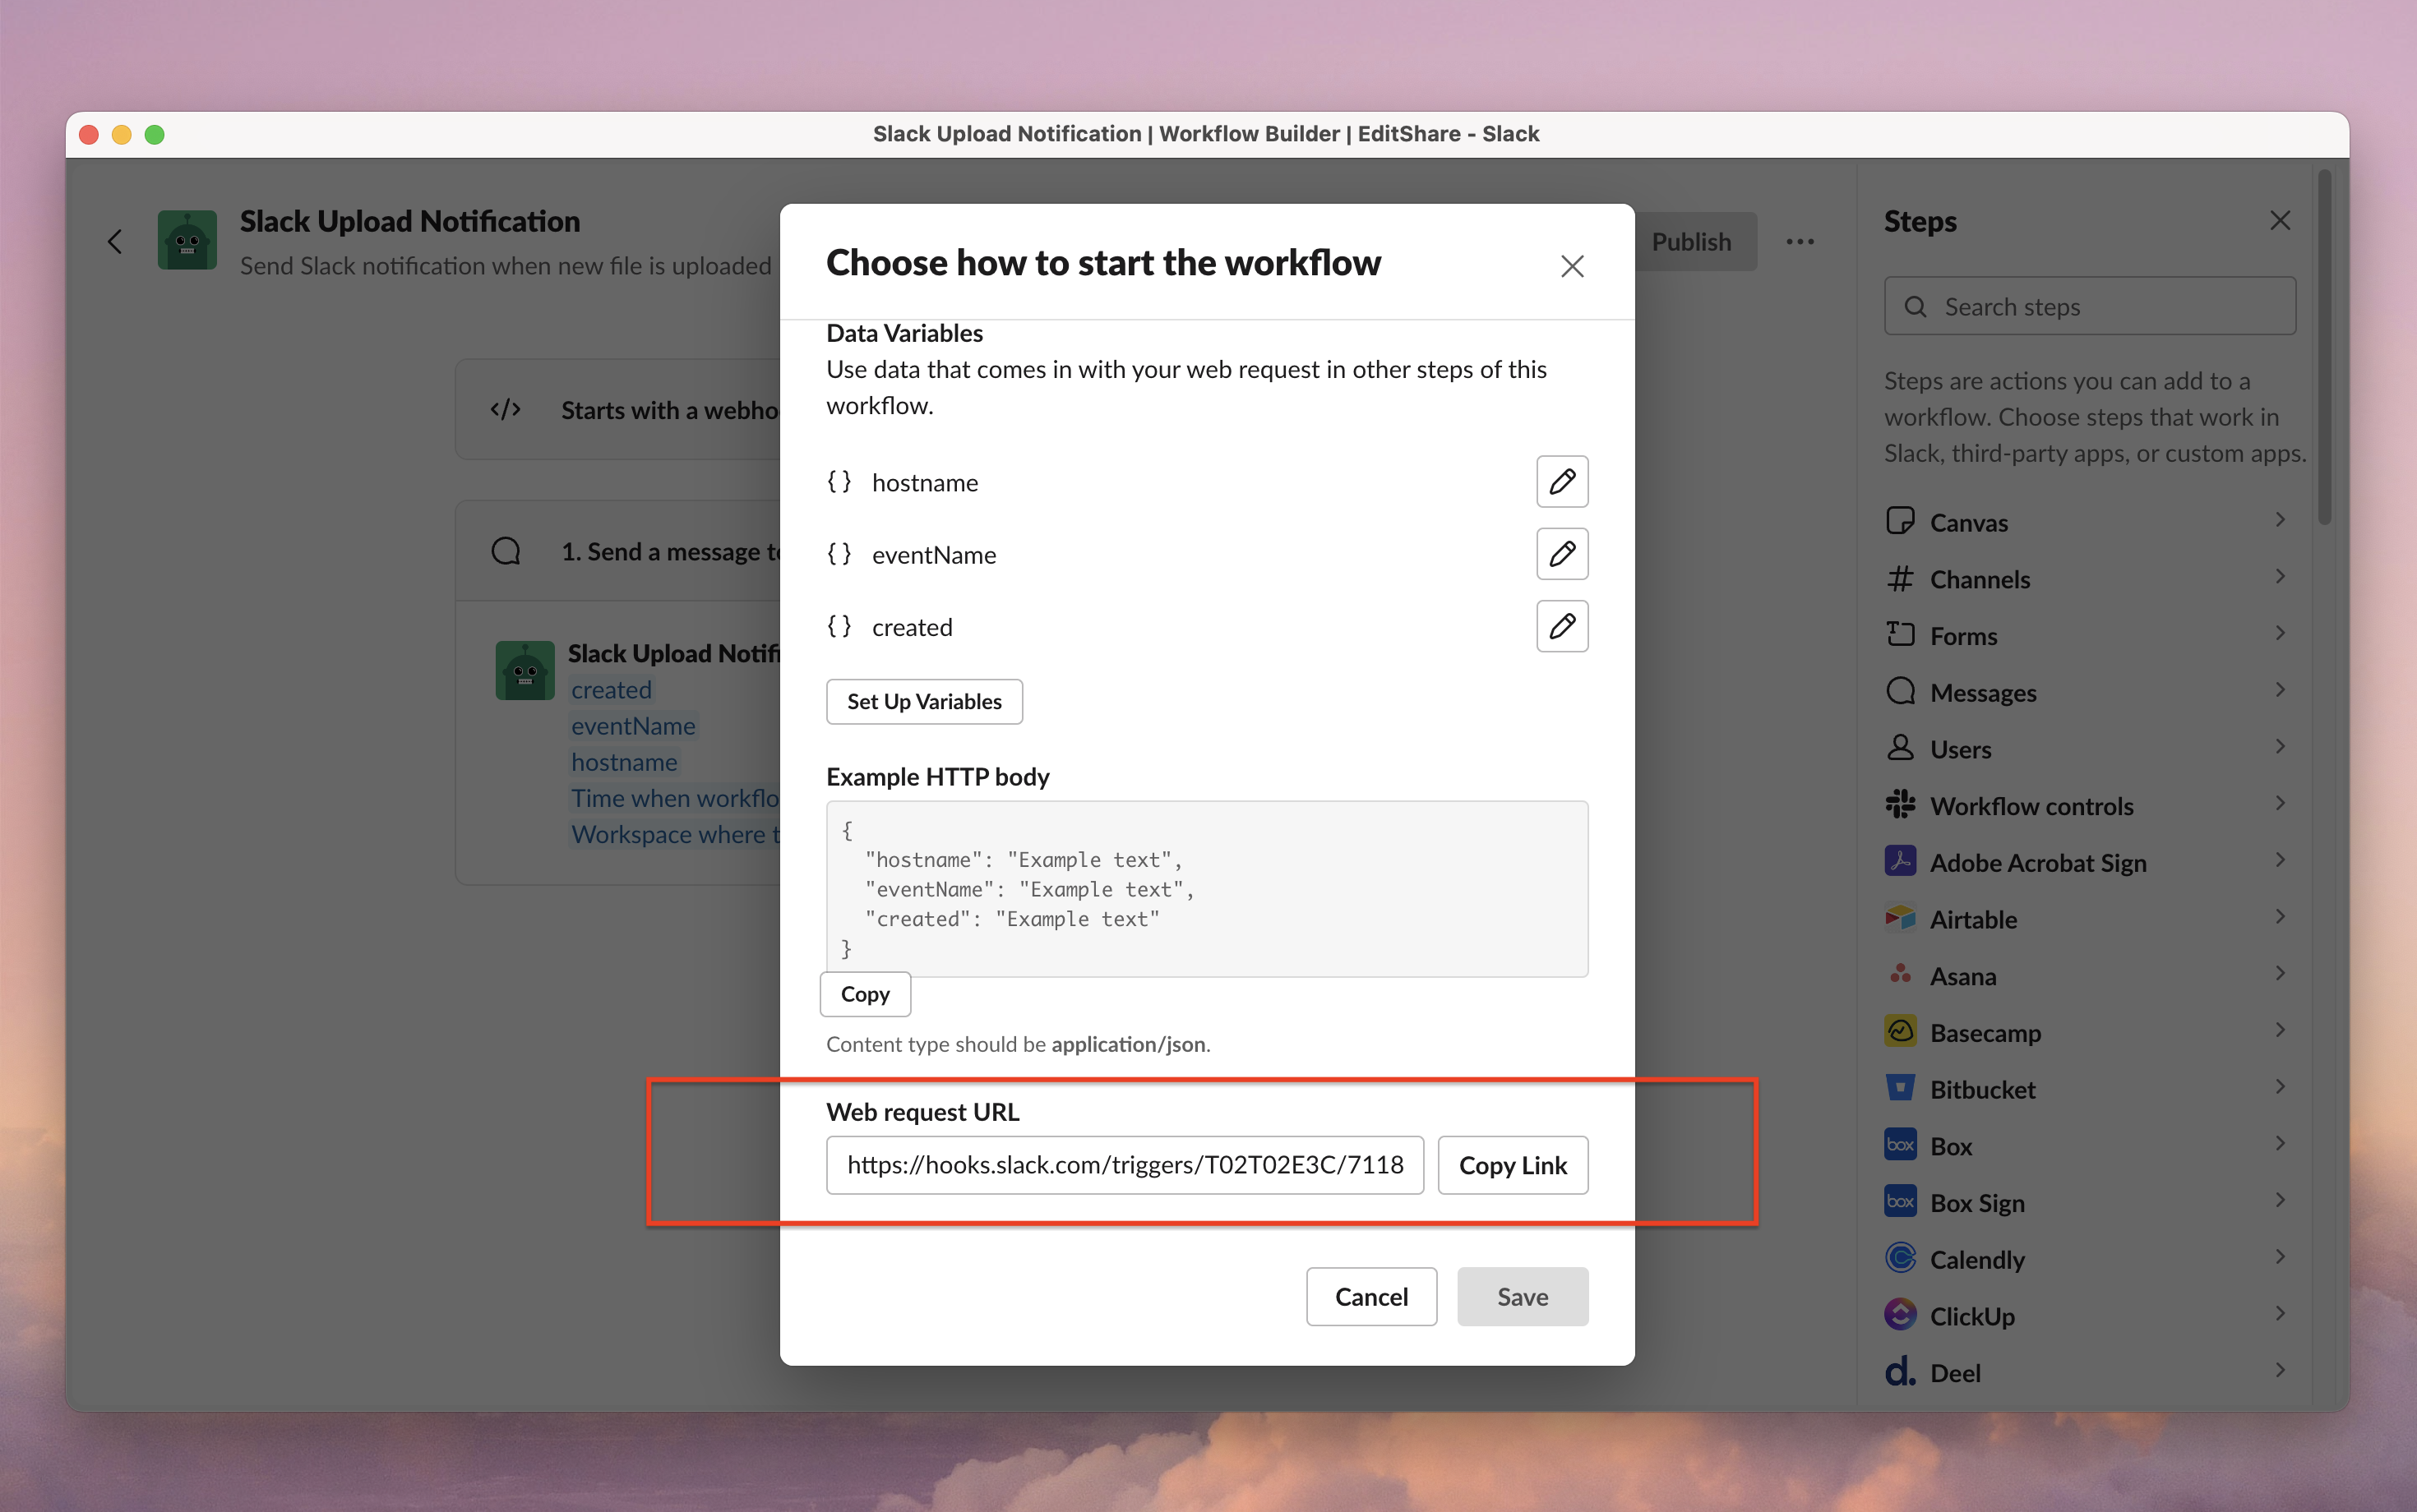Edit the created data variable
This screenshot has width=2417, height=1512.
click(x=1562, y=626)
